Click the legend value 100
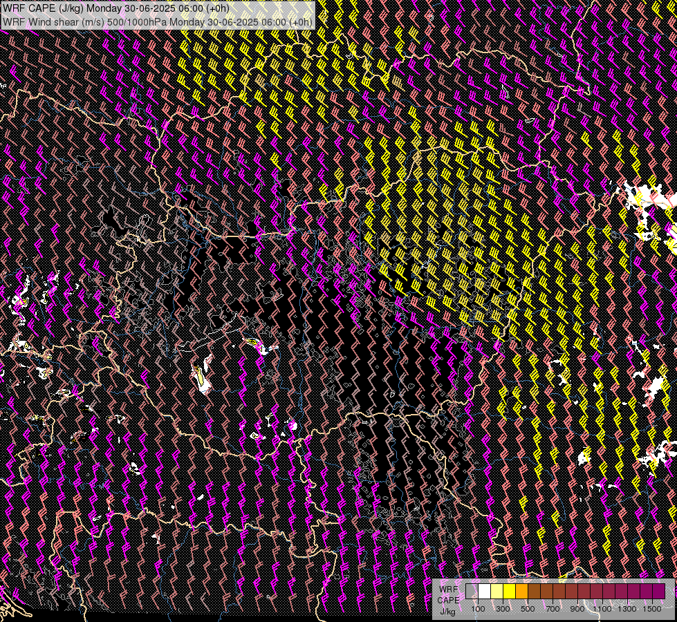 [478, 609]
